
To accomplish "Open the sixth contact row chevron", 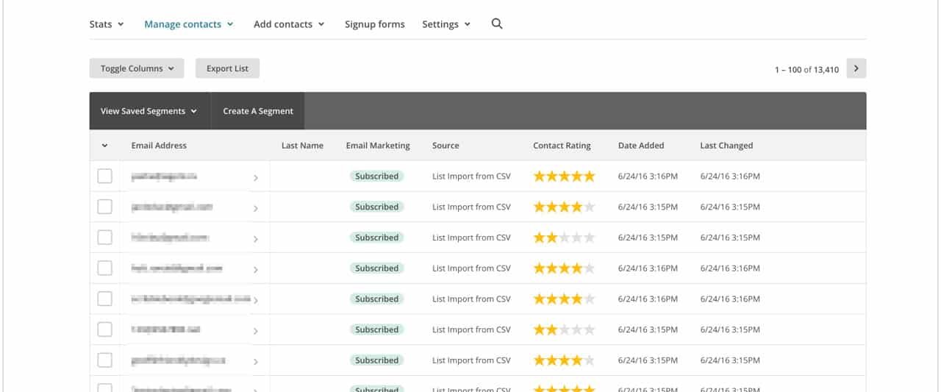I will [256, 332].
